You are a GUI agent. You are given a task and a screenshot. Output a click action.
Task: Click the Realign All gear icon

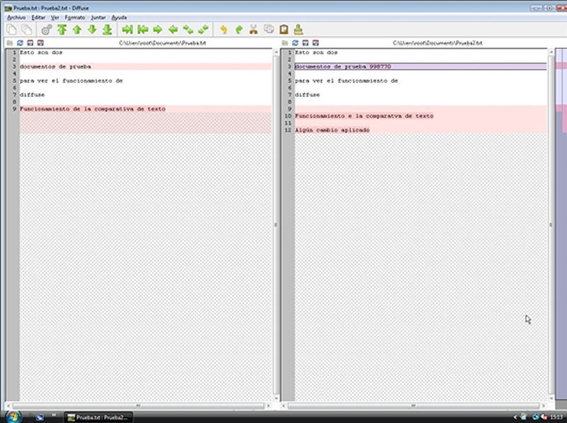[47, 30]
